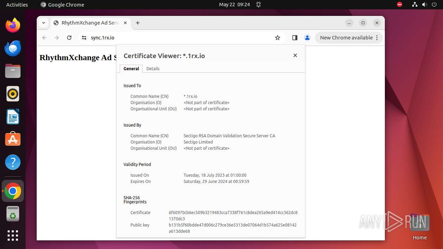The image size is (443, 249).
Task: Bookmark this page with the star
Action: [278, 38]
